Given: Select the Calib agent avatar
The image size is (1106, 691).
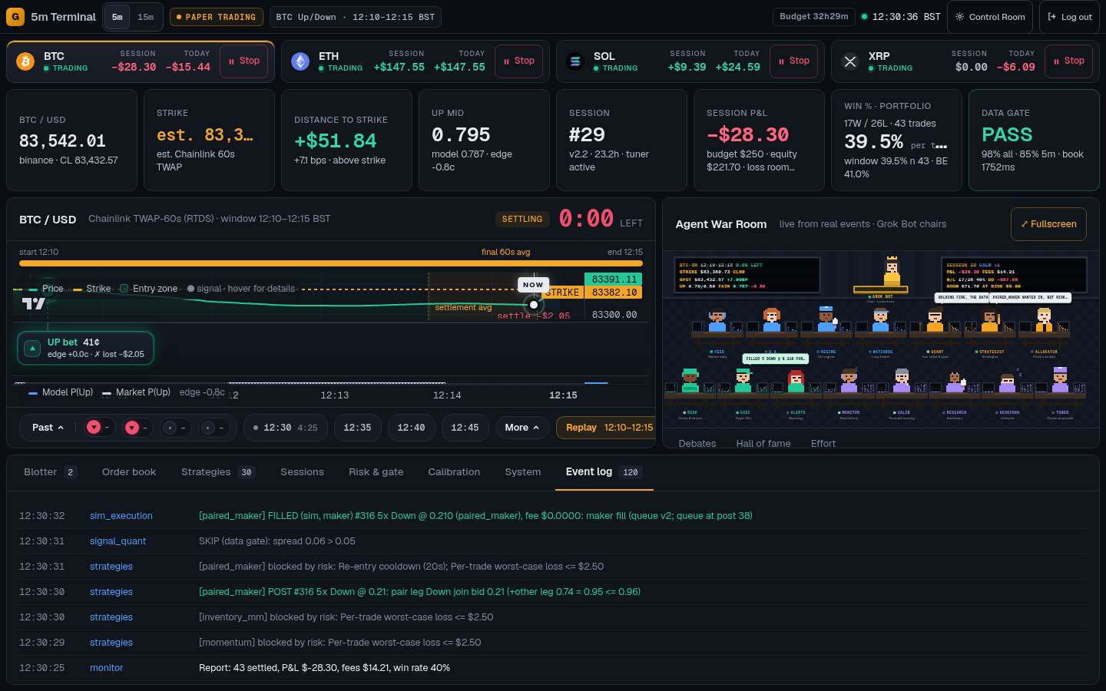Looking at the screenshot, I should pyautogui.click(x=902, y=380).
